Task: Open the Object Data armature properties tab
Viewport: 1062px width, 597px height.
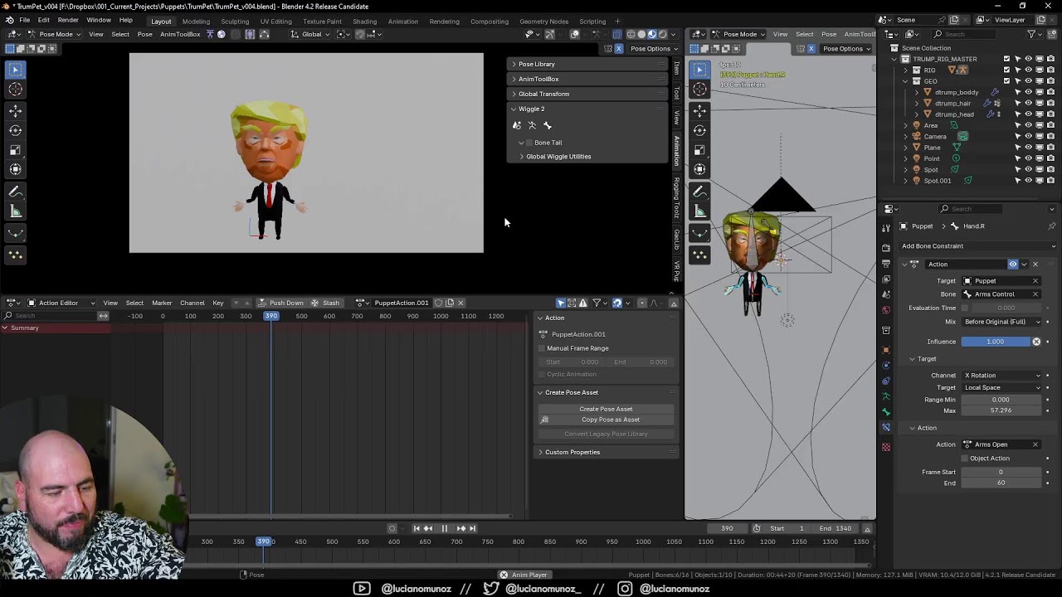Action: tap(886, 396)
